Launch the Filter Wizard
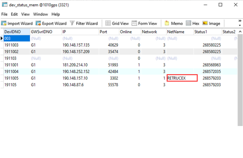 [84, 23]
